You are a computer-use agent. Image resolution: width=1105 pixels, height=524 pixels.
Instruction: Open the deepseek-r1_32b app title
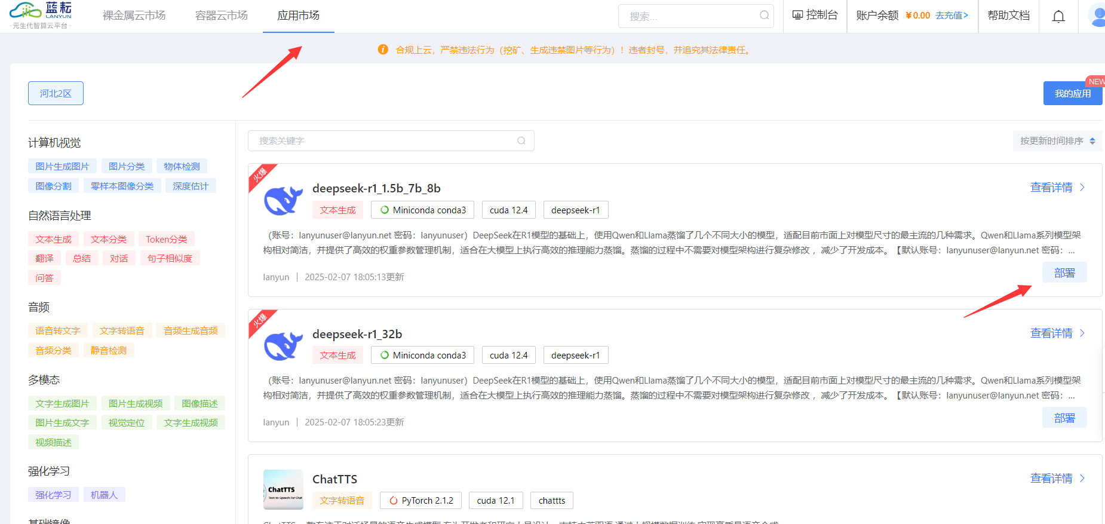pyautogui.click(x=357, y=334)
